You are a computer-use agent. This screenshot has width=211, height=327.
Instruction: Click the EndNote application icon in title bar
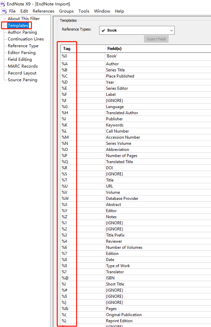(x=2, y=4)
